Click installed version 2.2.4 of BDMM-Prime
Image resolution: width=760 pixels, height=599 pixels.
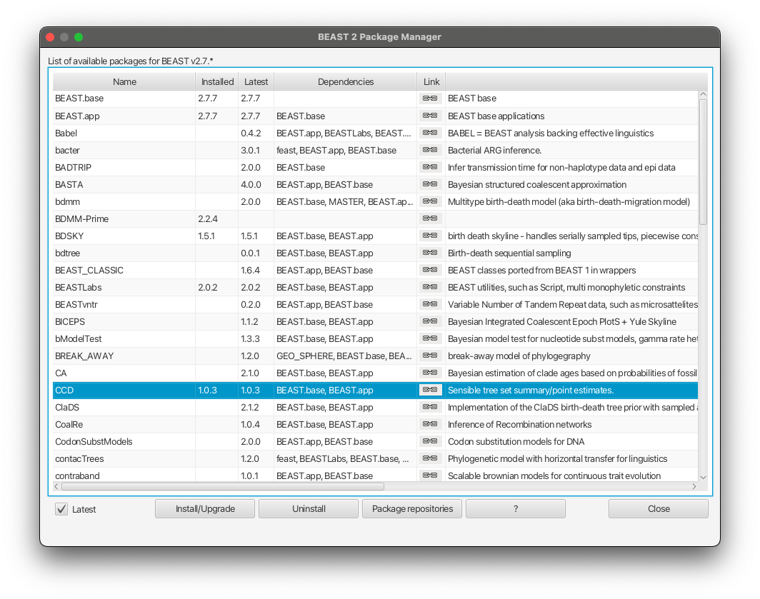click(207, 218)
